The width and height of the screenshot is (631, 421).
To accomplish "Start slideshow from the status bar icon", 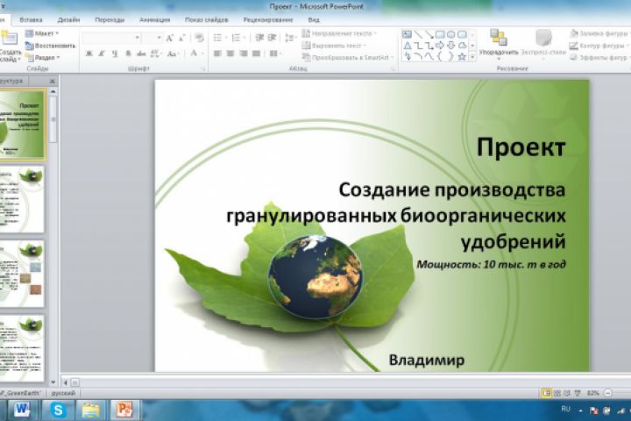I will coord(578,393).
